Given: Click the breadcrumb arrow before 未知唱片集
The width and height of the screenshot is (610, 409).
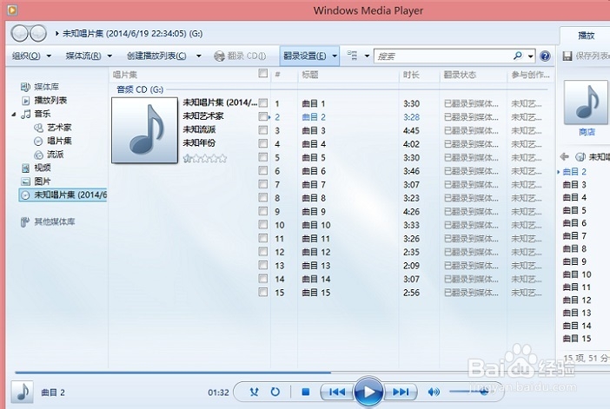Looking at the screenshot, I should click(x=56, y=34).
